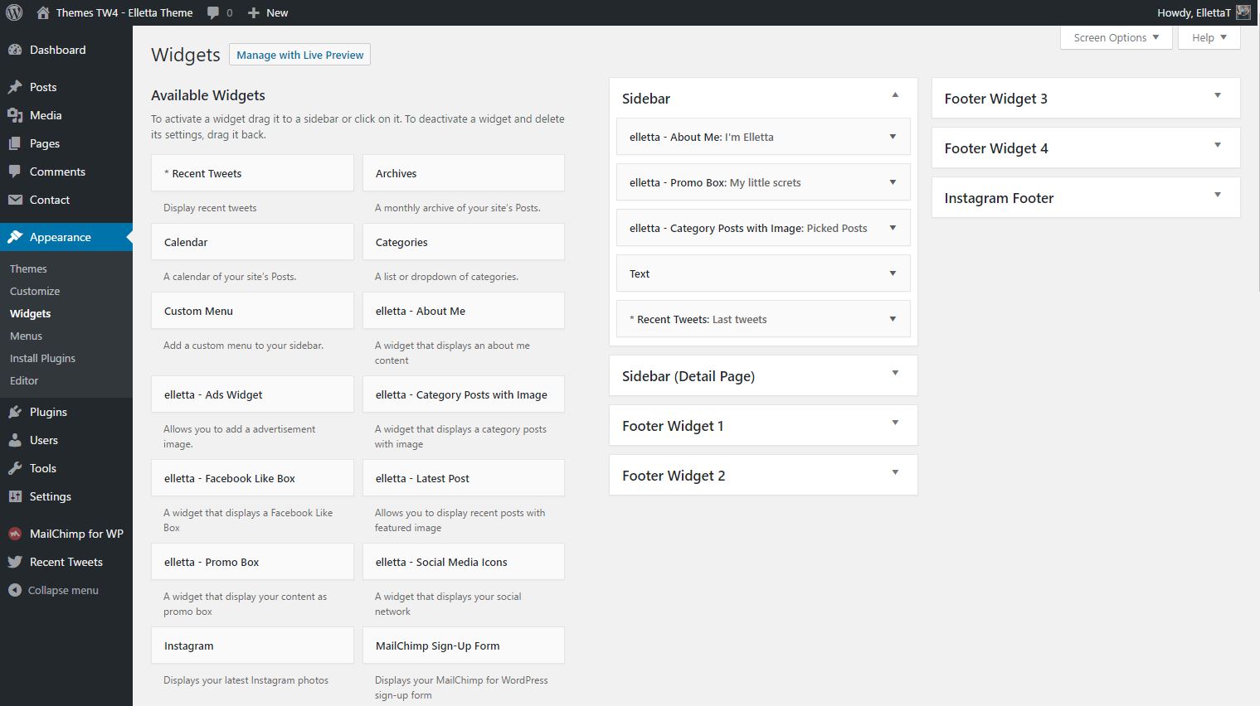Select elletta - Facebook Like Box widget
The image size is (1260, 706).
[x=252, y=478]
